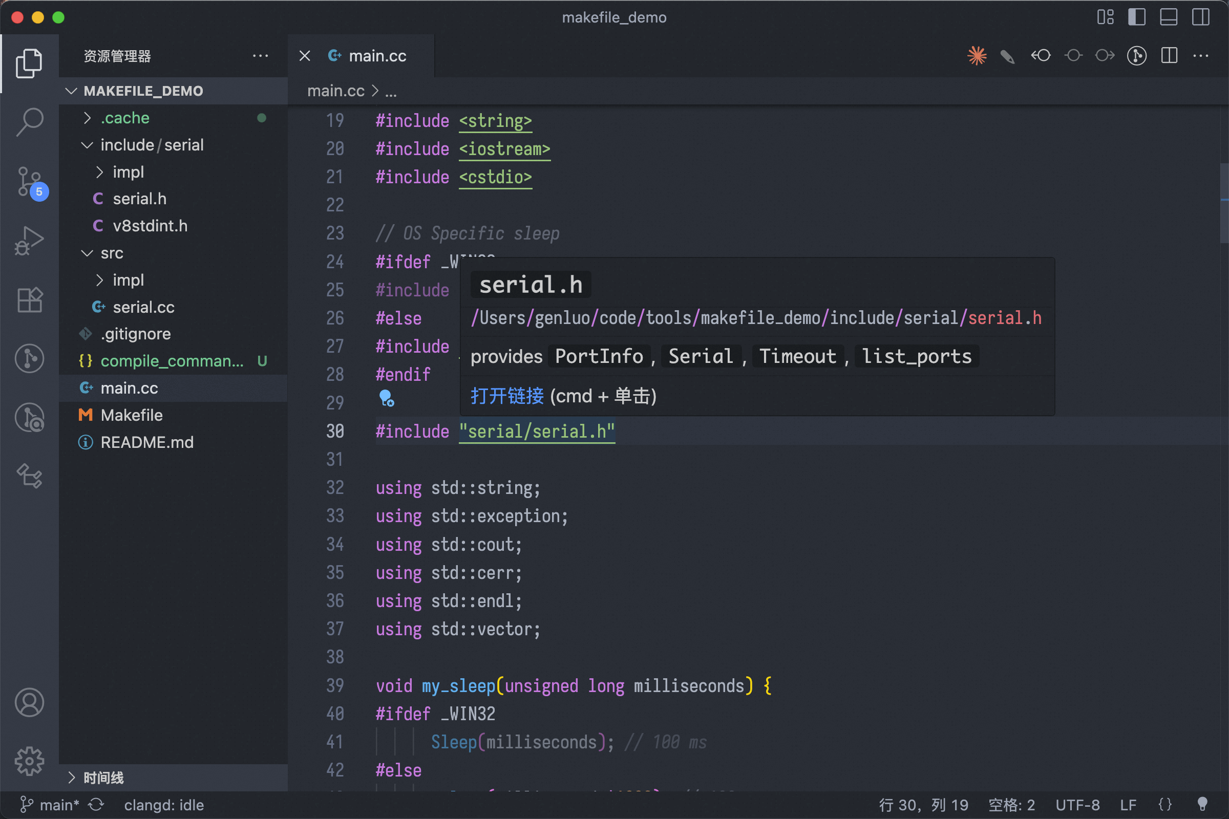Click the pen icon in editor toolbar
Viewport: 1229px width, 819px height.
click(1007, 56)
